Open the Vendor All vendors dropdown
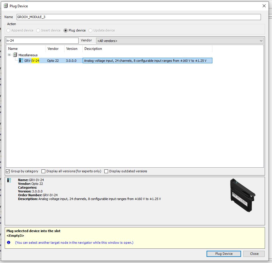This screenshot has width=272, height=263. [180, 41]
